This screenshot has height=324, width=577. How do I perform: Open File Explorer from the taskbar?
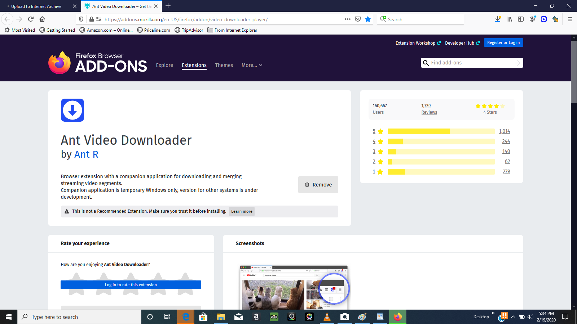point(221,317)
